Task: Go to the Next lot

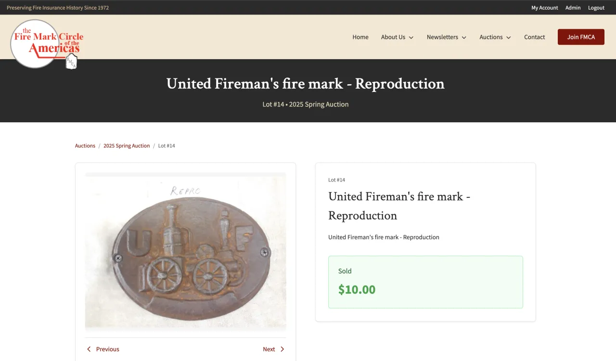Action: [x=269, y=349]
